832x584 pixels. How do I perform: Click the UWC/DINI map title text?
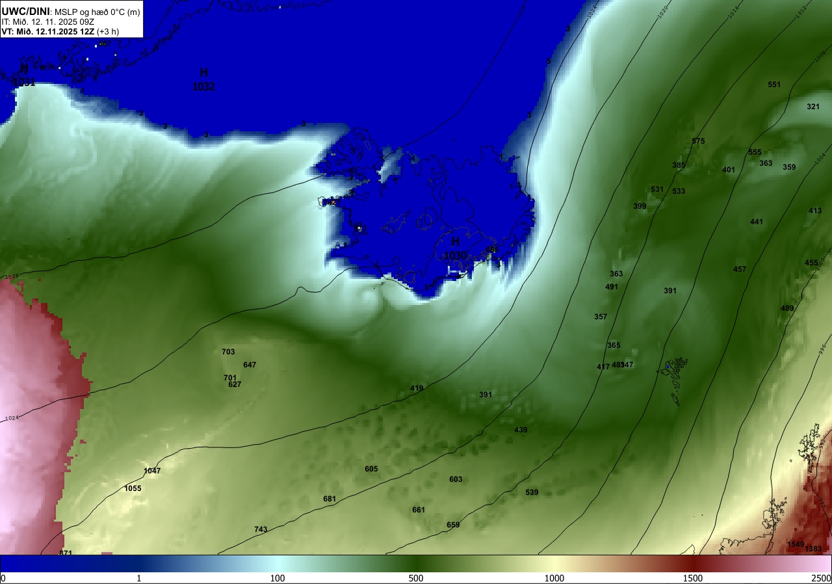[70, 11]
